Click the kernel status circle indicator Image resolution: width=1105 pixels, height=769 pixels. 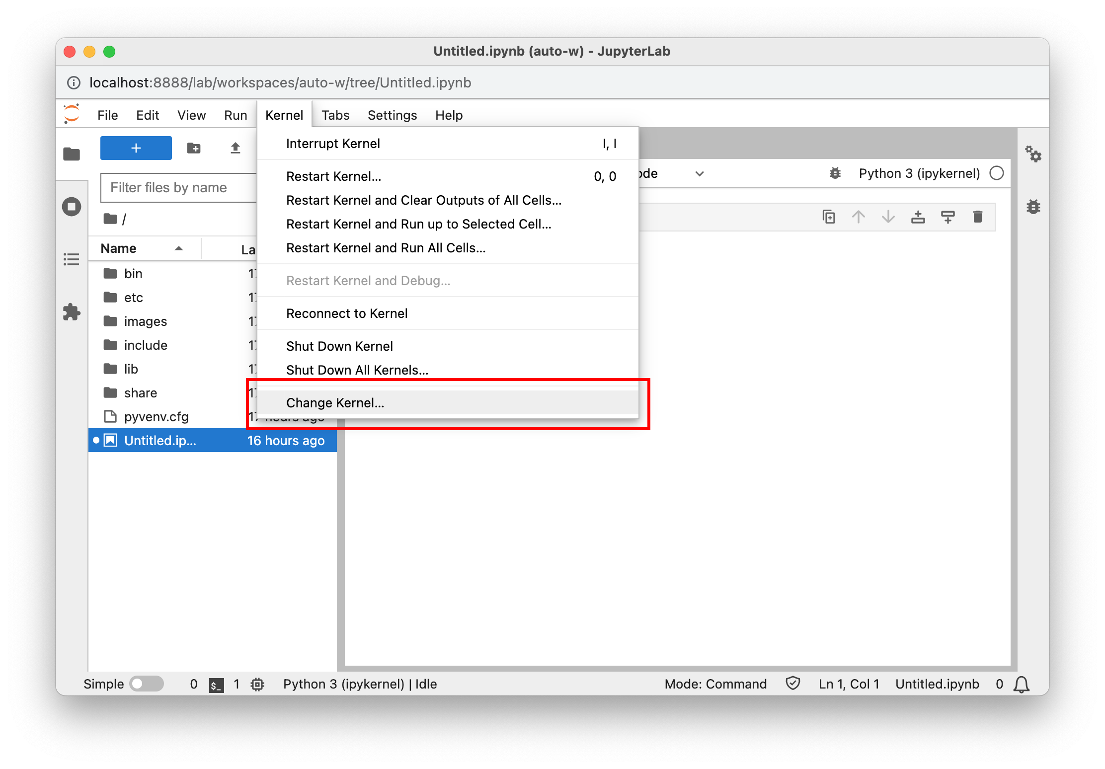click(x=997, y=173)
